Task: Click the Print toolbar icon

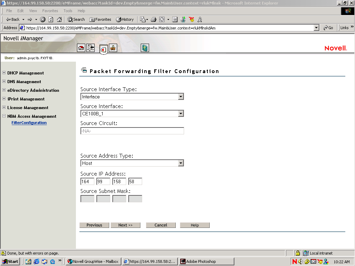Action: coord(154,19)
